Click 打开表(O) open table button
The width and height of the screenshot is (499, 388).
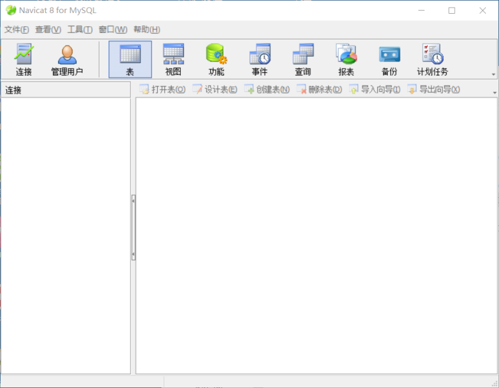[163, 89]
